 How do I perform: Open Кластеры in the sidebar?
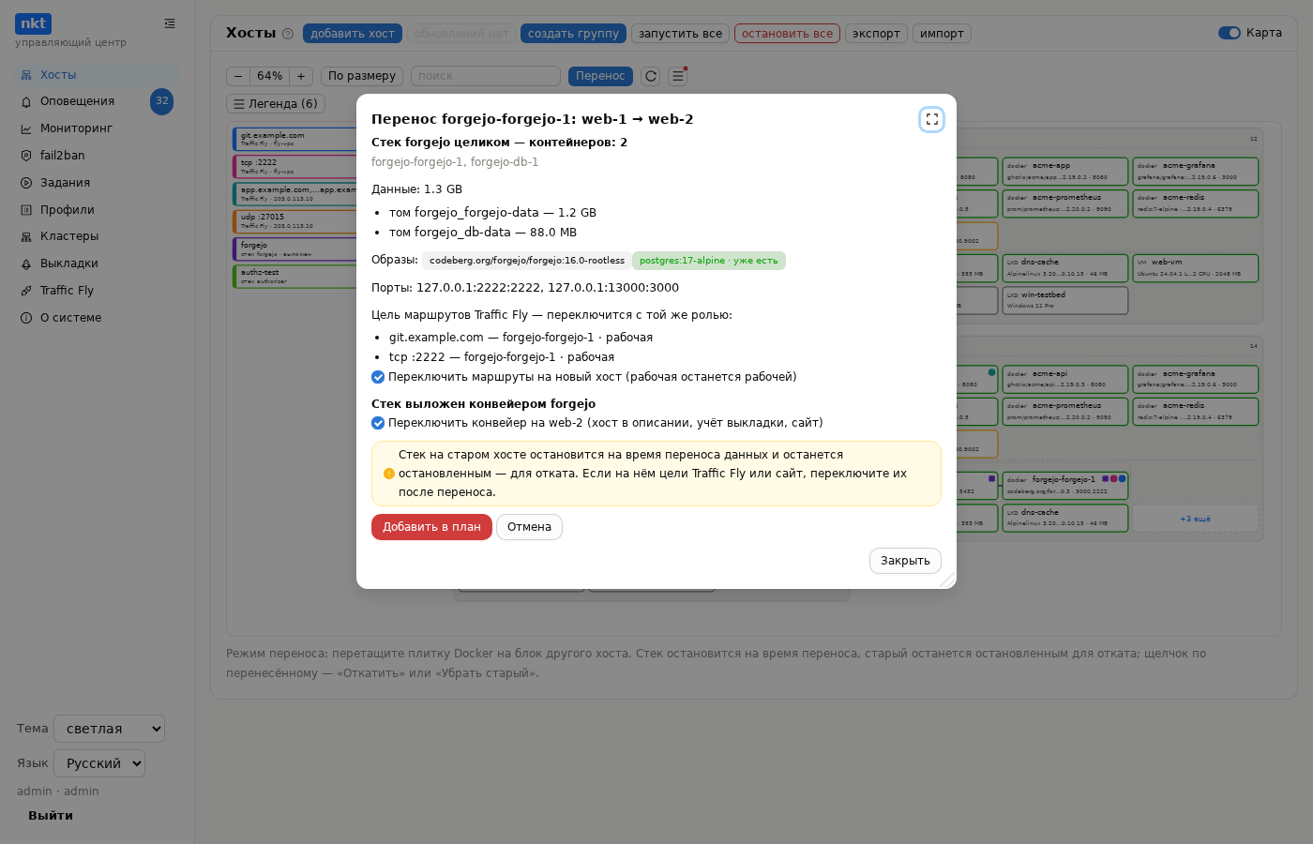tap(96, 236)
